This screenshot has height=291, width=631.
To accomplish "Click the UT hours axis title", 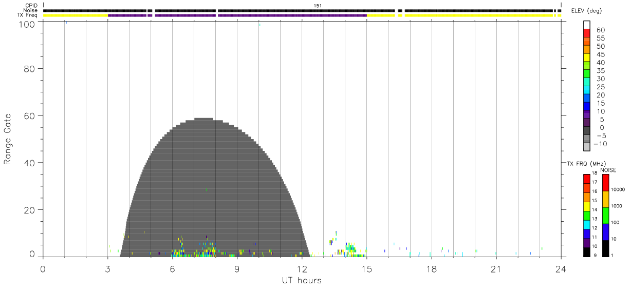I will [302, 280].
